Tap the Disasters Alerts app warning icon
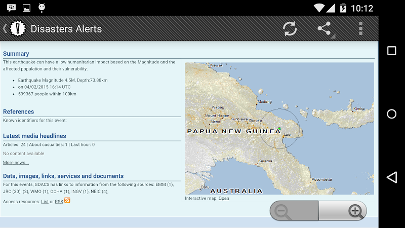Screen dimensions: 405x228 tap(18, 28)
